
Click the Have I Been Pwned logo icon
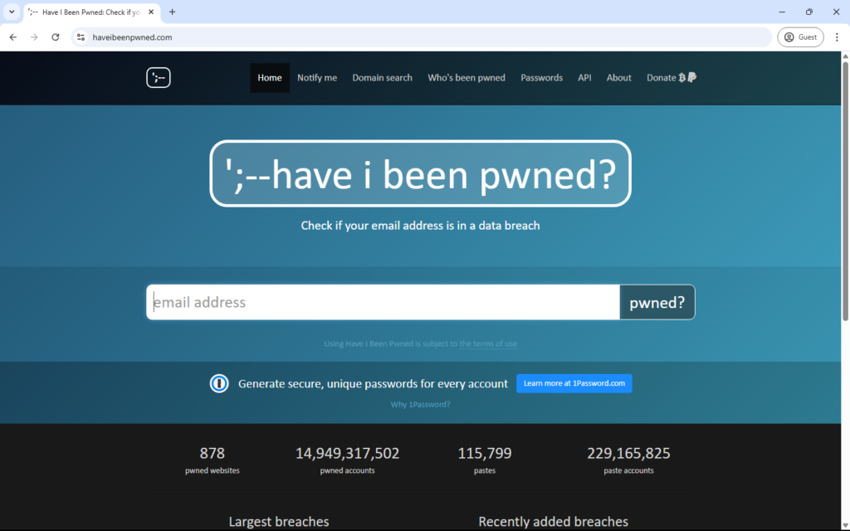tap(159, 77)
